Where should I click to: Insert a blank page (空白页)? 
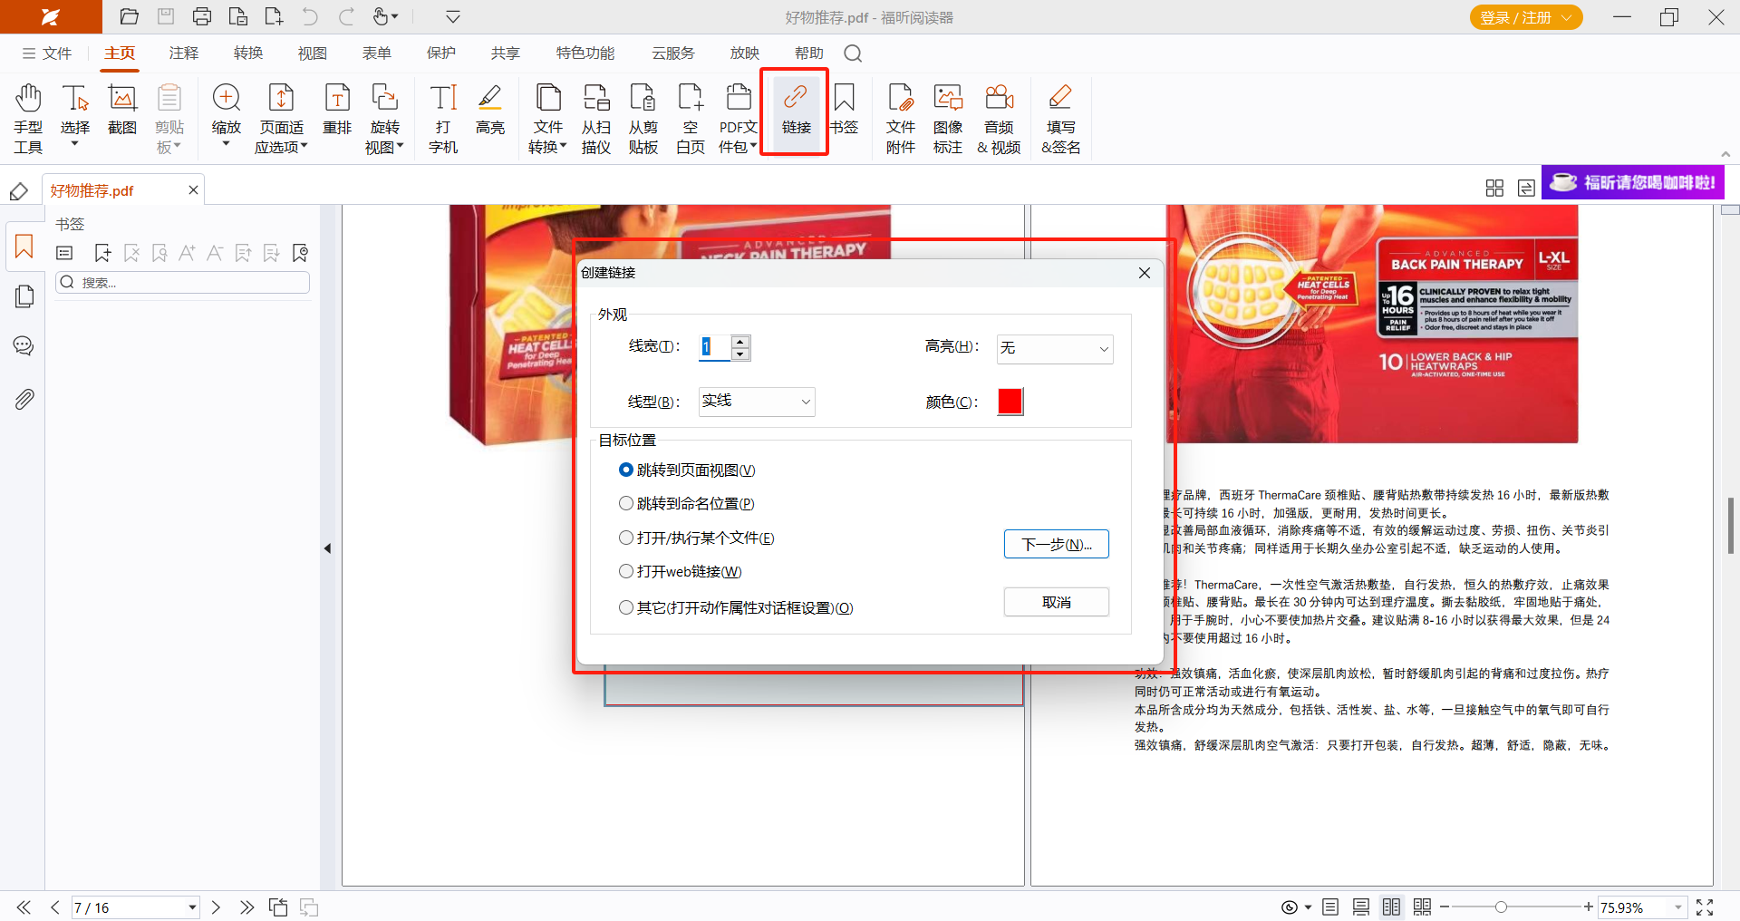click(x=691, y=118)
